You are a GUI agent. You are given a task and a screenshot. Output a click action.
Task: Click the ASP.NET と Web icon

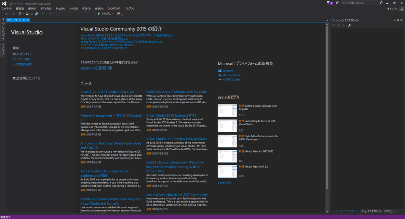[x=220, y=79]
